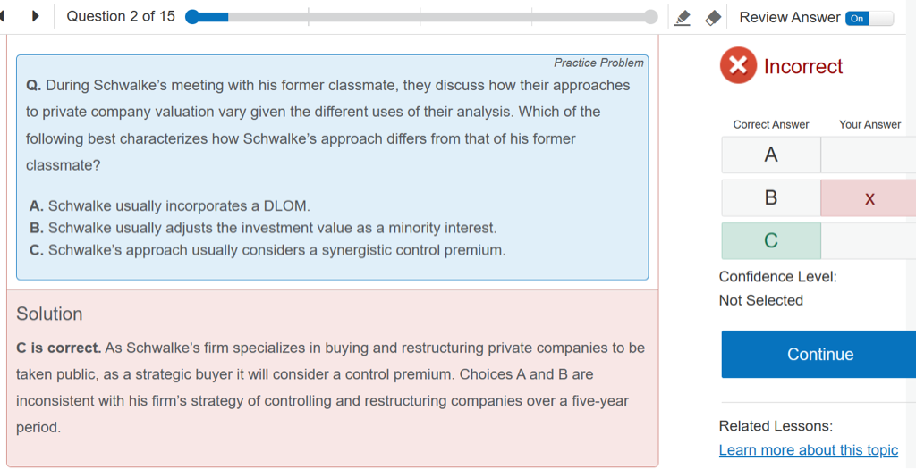Go to the next question arrow

click(36, 17)
